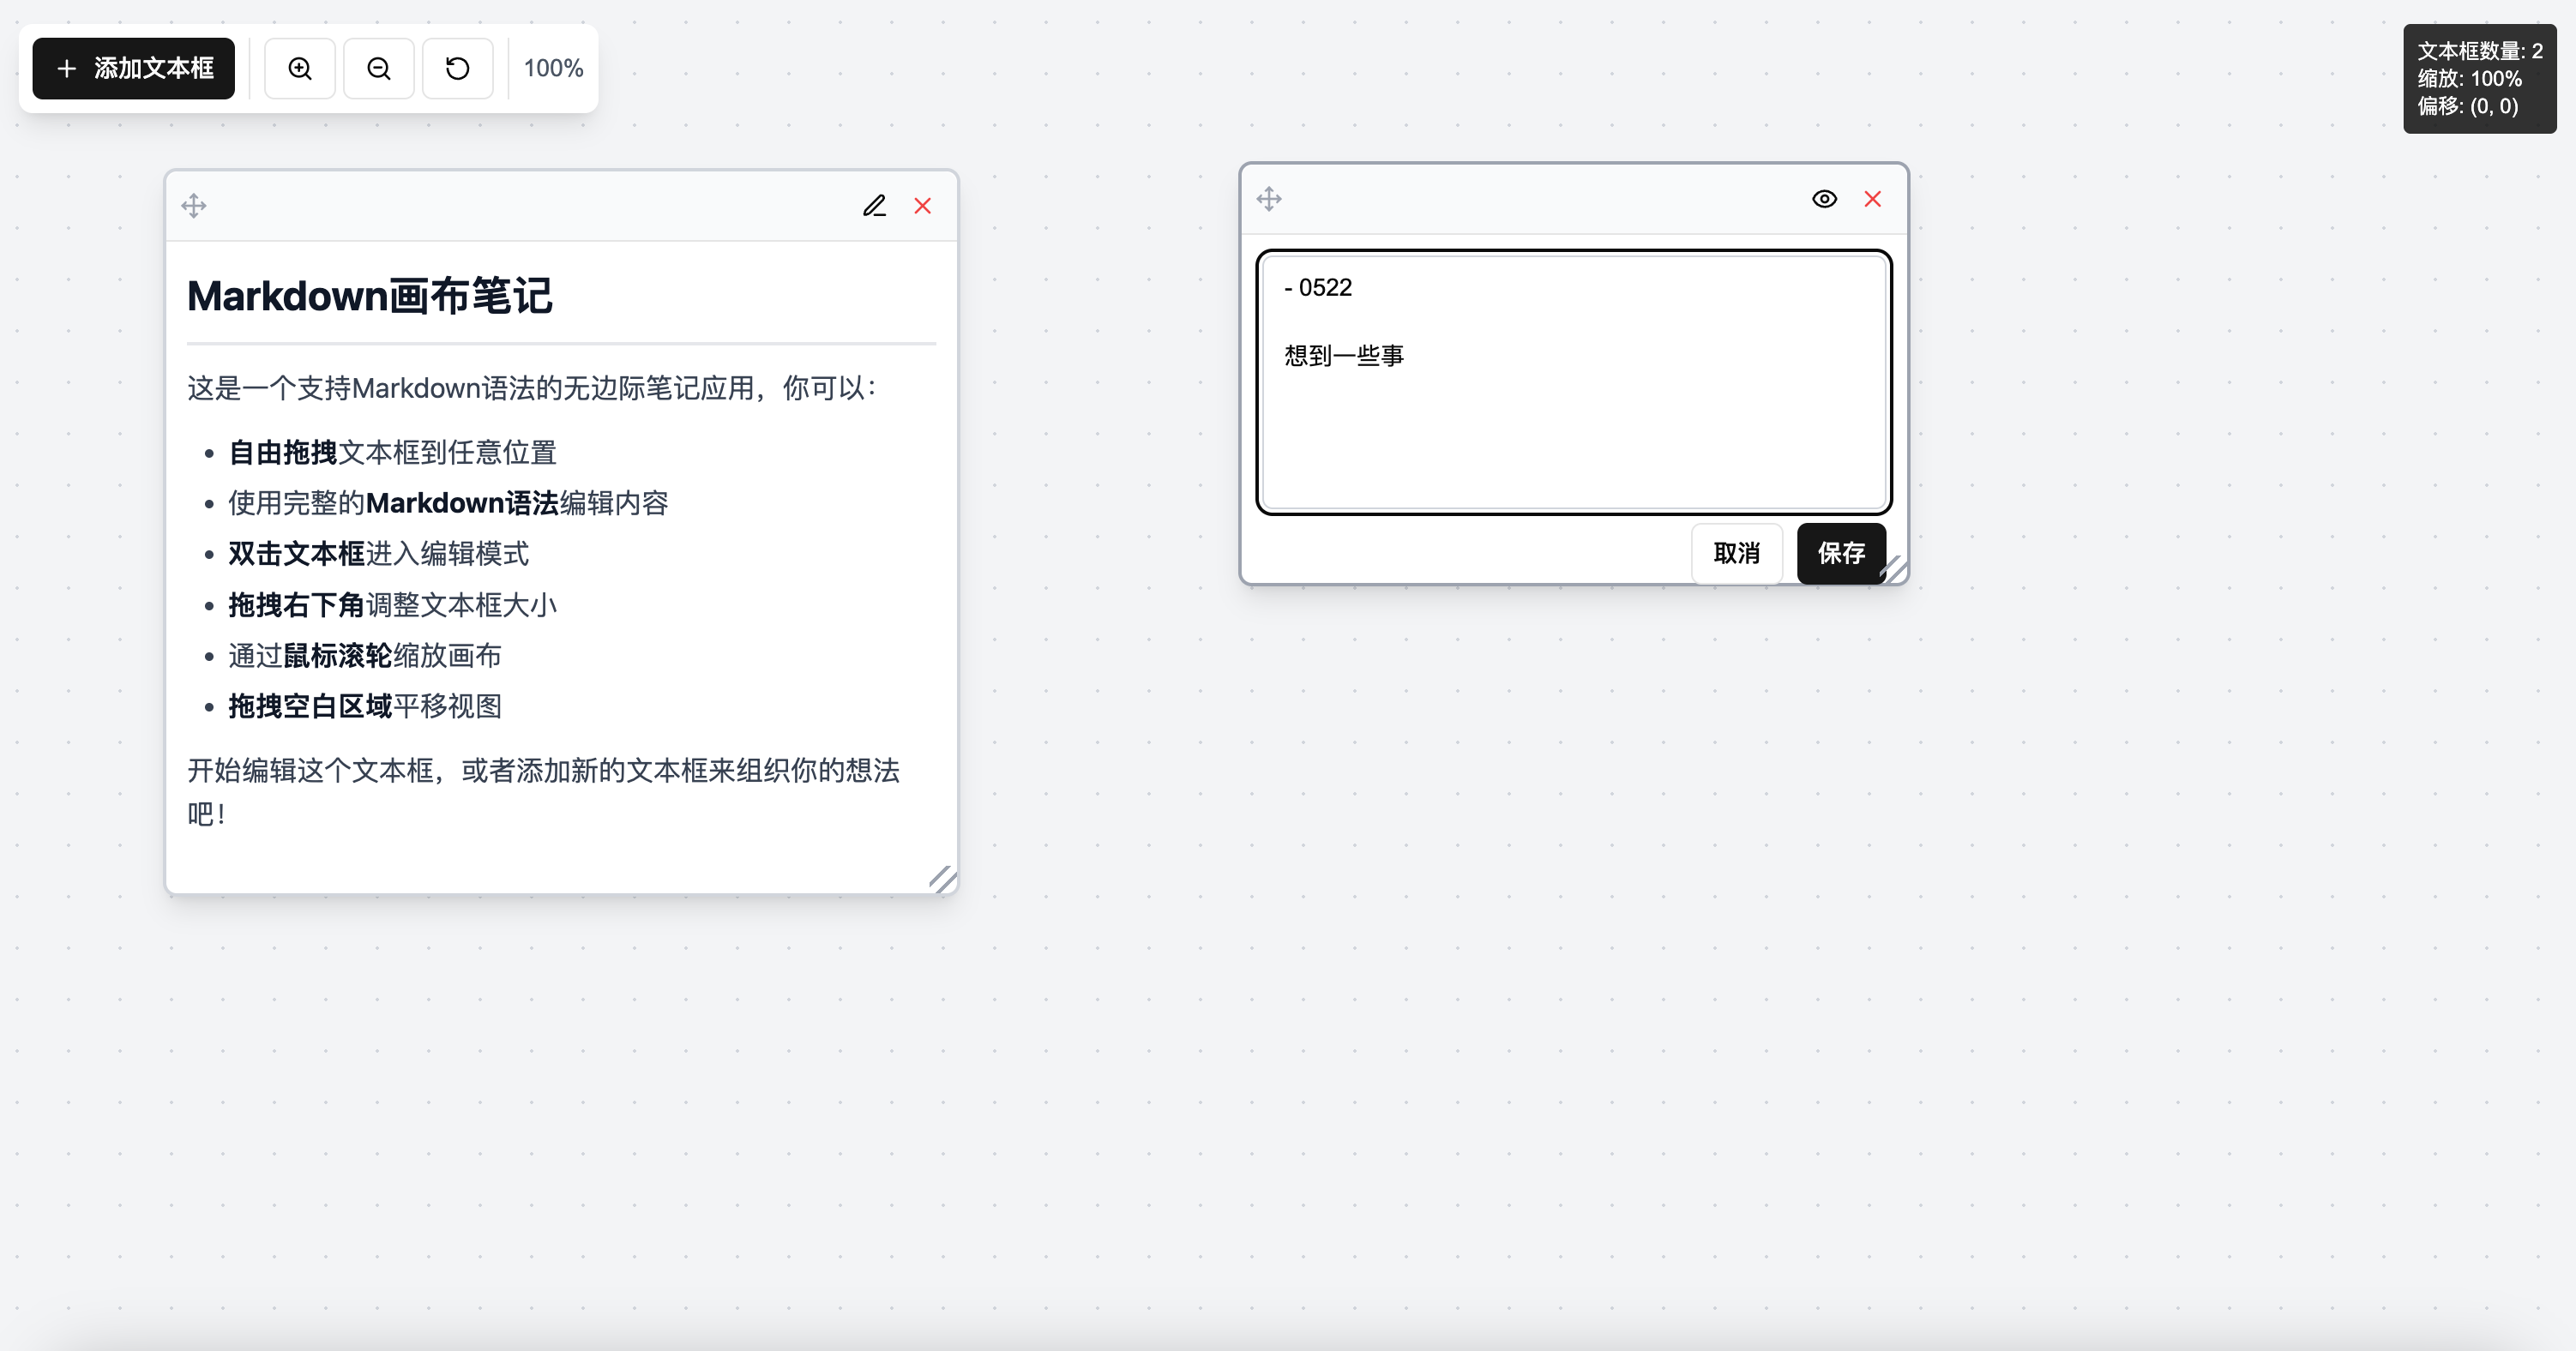Click the 使用完整的Markdown语法 bullet item

[448, 503]
